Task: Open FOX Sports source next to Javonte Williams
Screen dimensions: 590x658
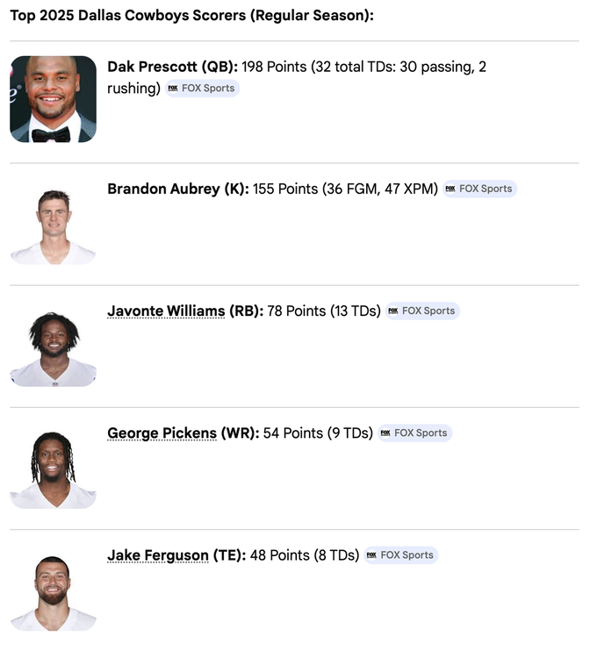Action: [x=422, y=311]
